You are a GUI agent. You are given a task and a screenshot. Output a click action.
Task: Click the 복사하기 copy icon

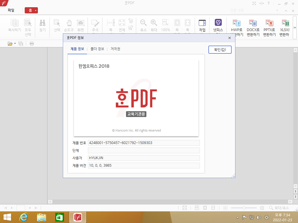click(x=15, y=23)
